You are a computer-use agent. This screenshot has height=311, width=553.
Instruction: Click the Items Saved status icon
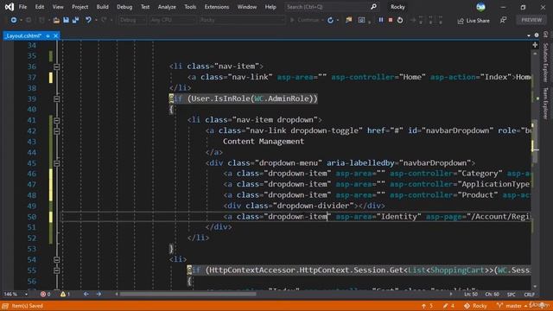pyautogui.click(x=5, y=306)
